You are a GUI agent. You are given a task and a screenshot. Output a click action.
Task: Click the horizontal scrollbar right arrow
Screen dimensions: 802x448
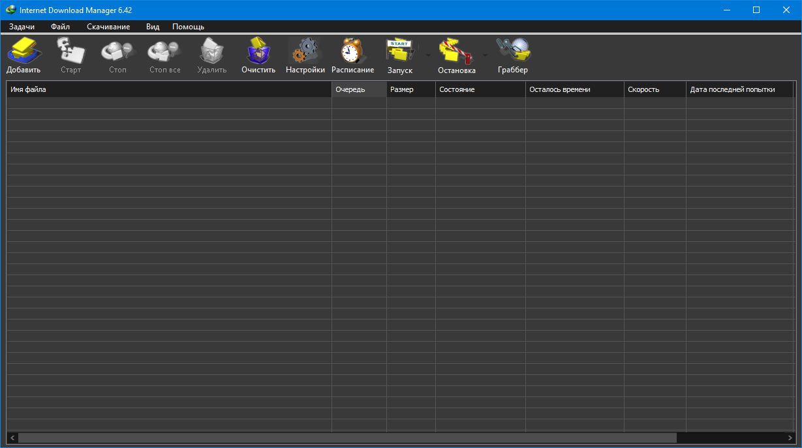click(x=790, y=438)
